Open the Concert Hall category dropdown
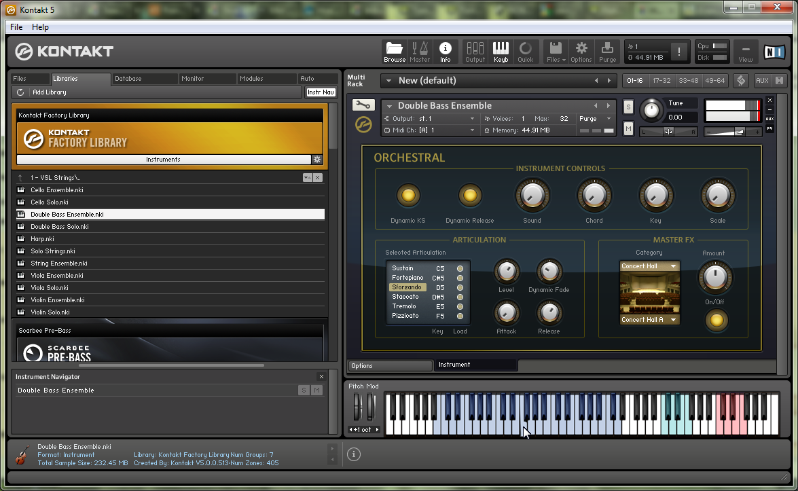798x491 pixels. (649, 266)
